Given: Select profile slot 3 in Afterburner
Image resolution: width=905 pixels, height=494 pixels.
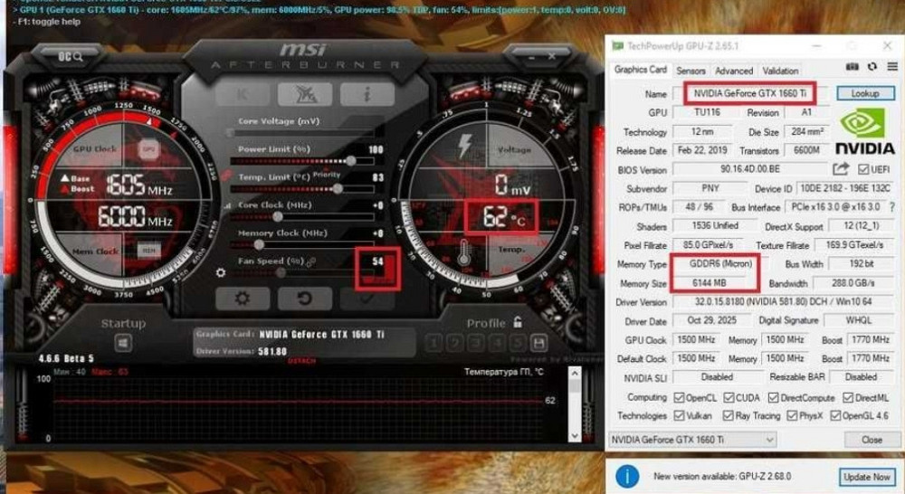Looking at the screenshot, I should tap(476, 344).
